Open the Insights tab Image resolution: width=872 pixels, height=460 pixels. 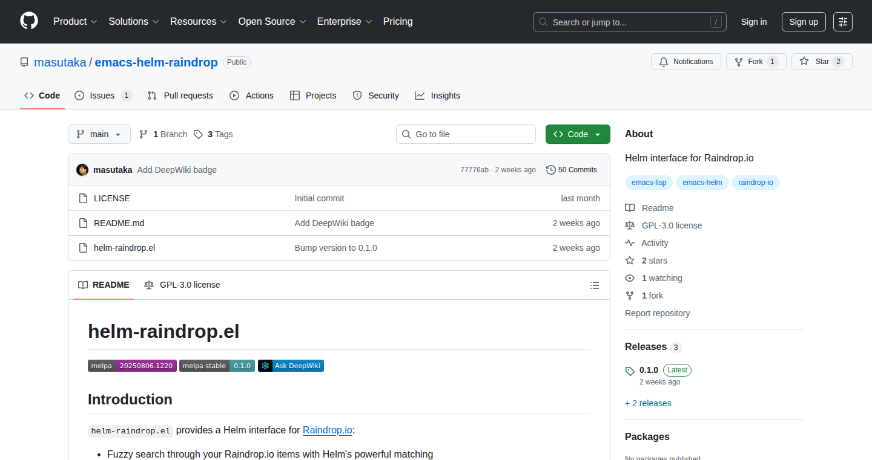pyautogui.click(x=437, y=96)
